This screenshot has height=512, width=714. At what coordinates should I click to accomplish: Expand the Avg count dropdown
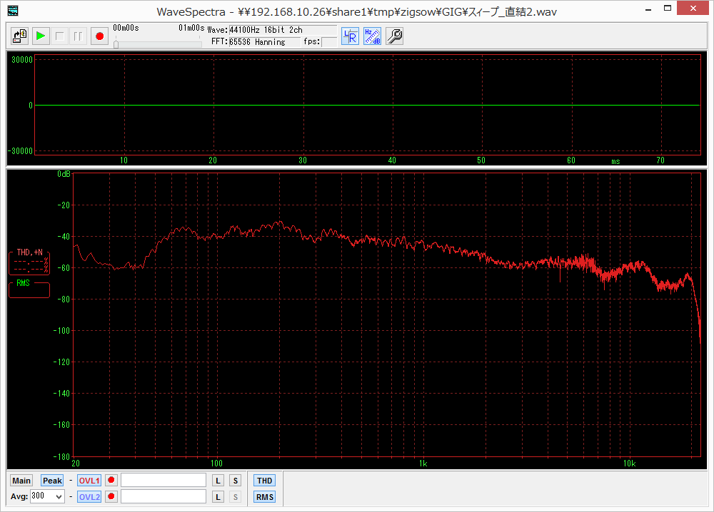click(59, 497)
